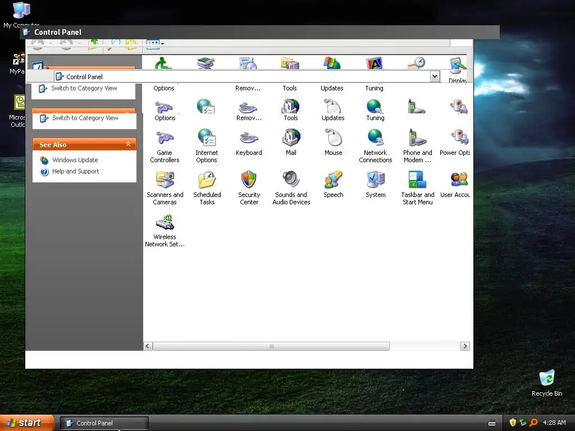Select the My Computer desktop icon
575x431 pixels.
pyautogui.click(x=21, y=15)
